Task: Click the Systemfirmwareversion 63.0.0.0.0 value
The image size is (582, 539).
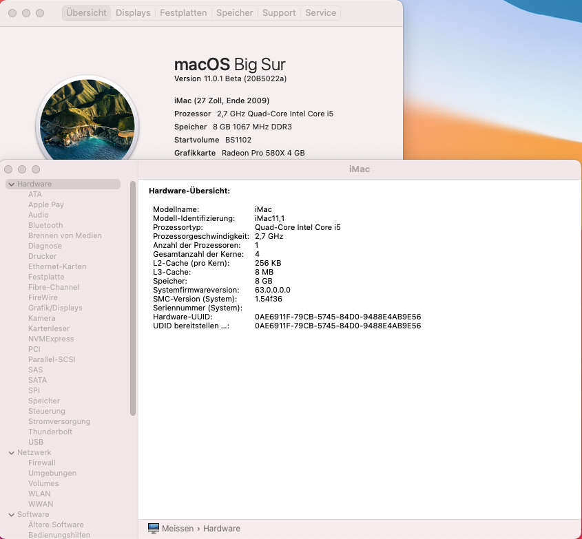Action: point(273,290)
